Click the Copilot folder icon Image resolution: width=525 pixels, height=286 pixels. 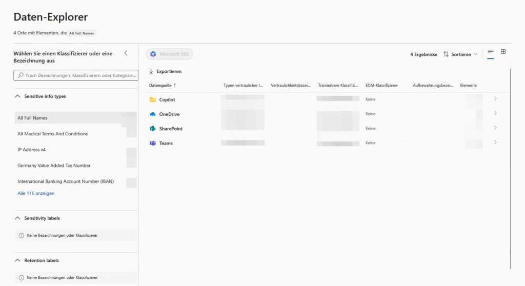click(153, 99)
